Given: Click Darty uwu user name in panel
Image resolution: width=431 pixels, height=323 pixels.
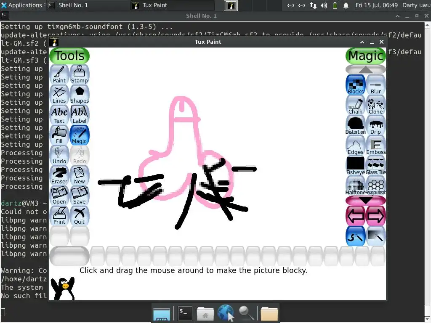Looking at the screenshot, I should [x=416, y=5].
